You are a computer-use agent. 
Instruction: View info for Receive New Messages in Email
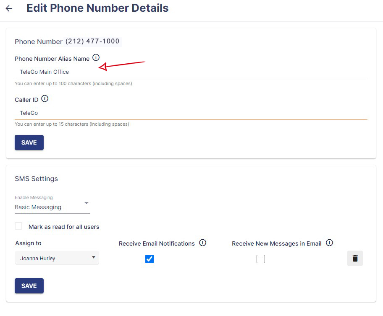pos(330,243)
